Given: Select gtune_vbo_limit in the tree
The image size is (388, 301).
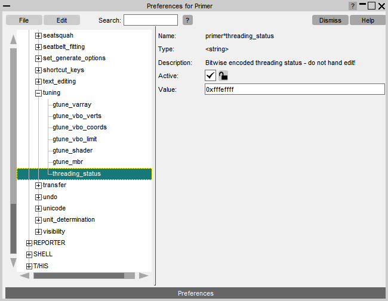Looking at the screenshot, I should [75, 139].
